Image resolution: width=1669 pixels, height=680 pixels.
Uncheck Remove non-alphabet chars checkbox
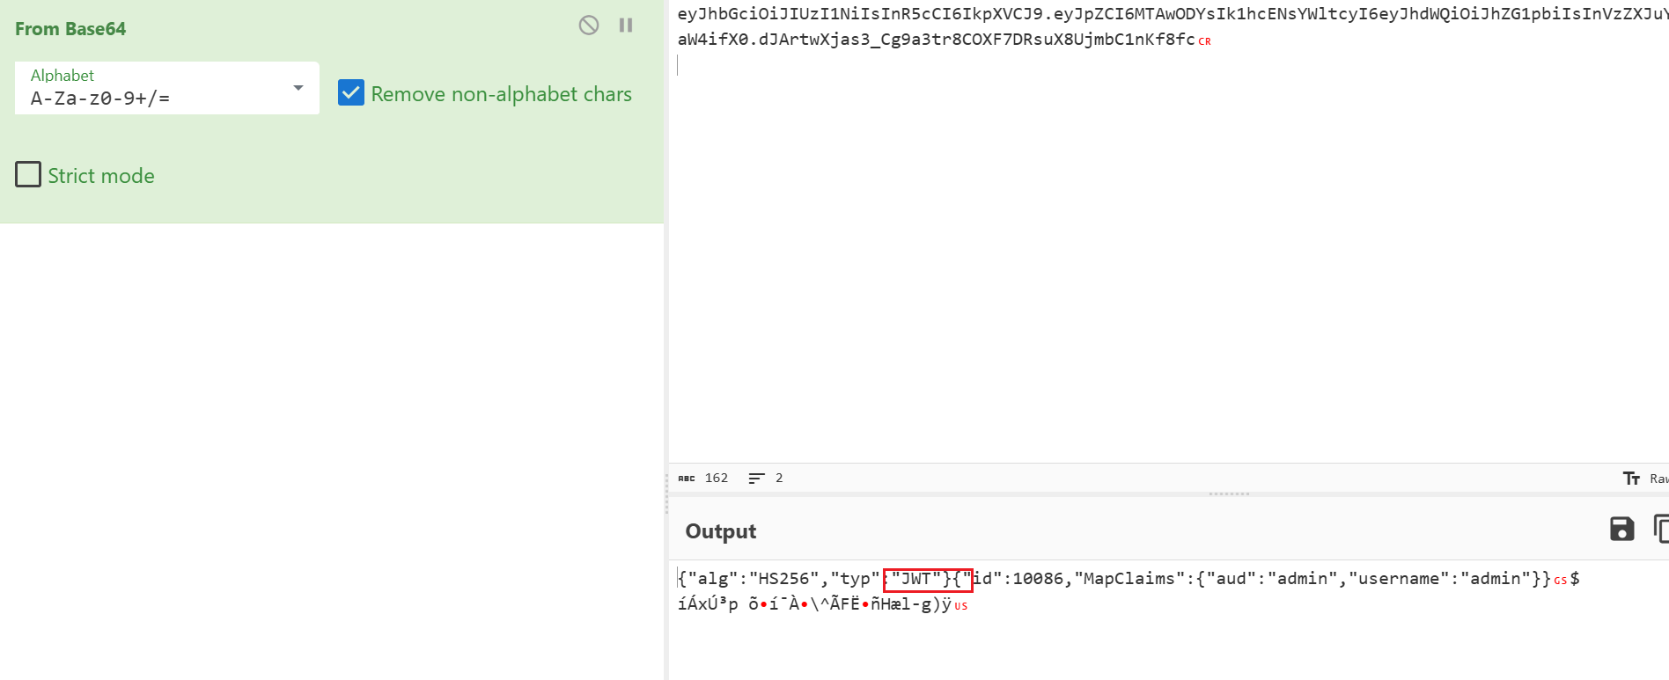coord(351,93)
